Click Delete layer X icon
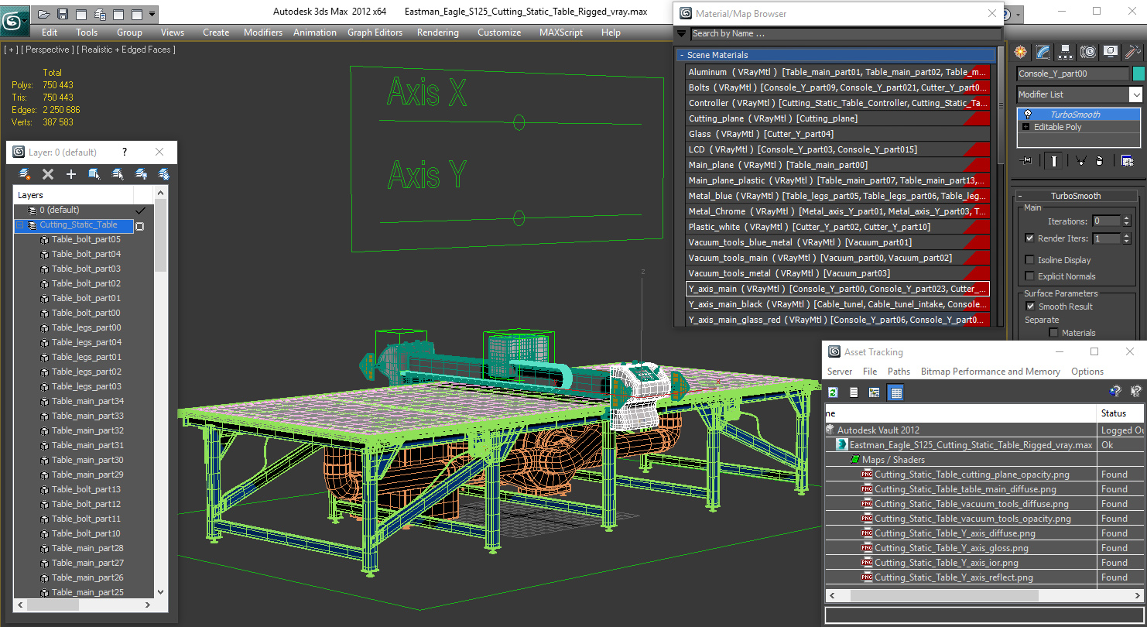Viewport: 1147px width, 627px height. 48,174
